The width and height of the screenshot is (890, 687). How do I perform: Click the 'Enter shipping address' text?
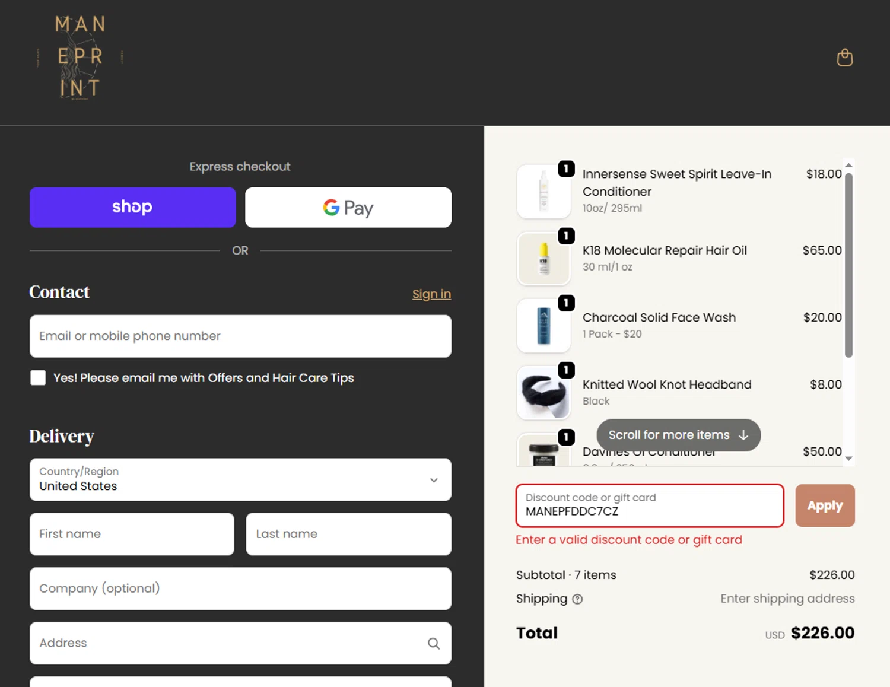[787, 599]
